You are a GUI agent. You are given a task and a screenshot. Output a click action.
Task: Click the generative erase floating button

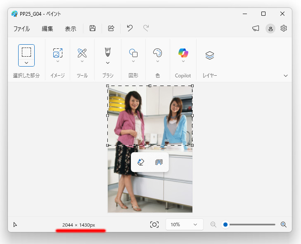[141, 162]
